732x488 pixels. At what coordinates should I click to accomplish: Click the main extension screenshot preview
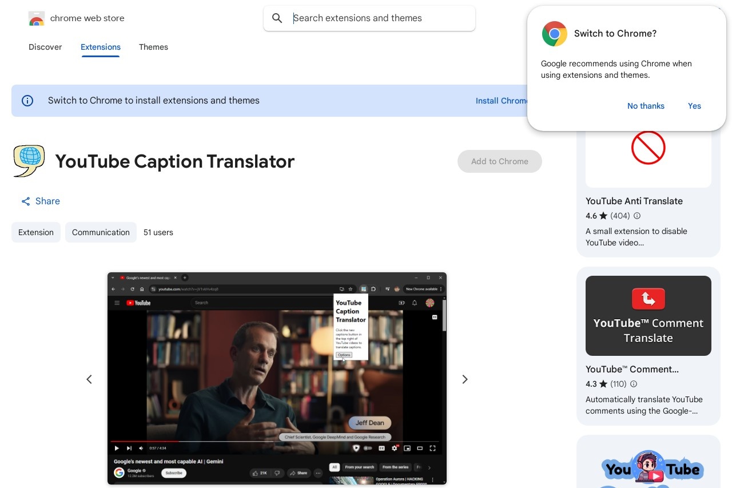(x=277, y=378)
